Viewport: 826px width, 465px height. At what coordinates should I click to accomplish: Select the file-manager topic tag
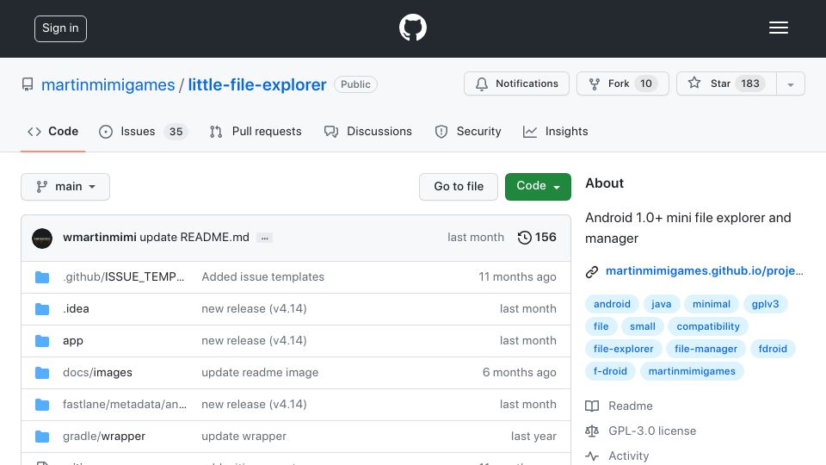pyautogui.click(x=706, y=349)
